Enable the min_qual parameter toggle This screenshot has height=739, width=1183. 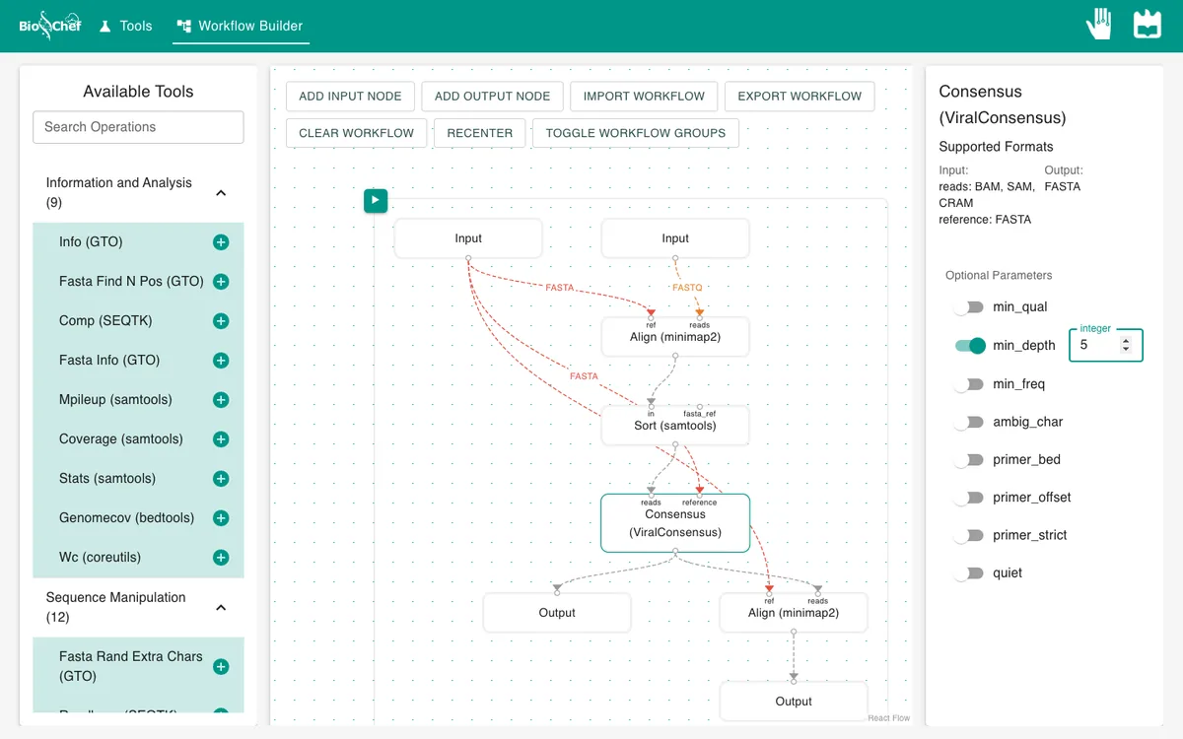tap(970, 307)
